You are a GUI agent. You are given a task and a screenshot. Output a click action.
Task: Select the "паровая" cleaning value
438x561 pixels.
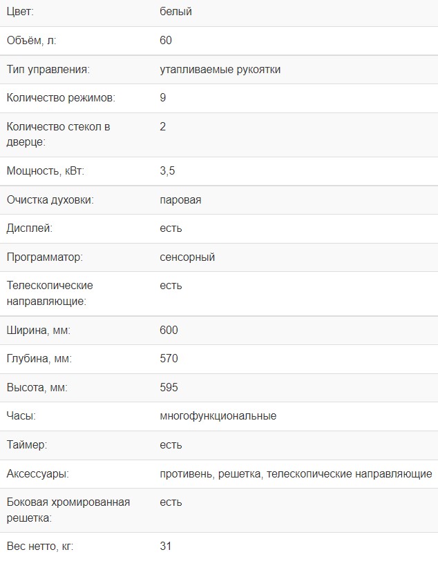pos(180,199)
